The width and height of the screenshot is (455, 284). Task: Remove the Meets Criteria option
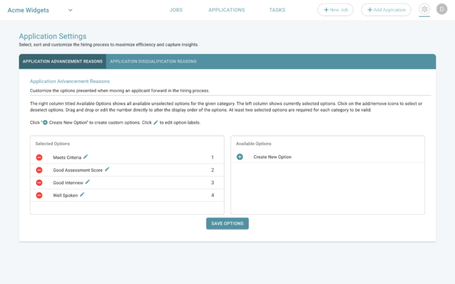39,158
